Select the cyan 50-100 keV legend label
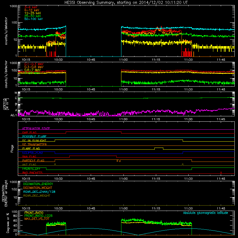The image size is (238, 238). (34, 19)
